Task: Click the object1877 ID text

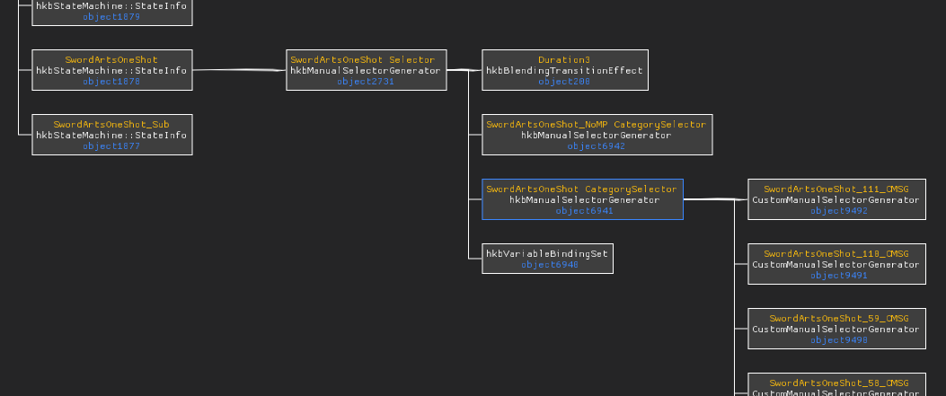Action: point(111,146)
